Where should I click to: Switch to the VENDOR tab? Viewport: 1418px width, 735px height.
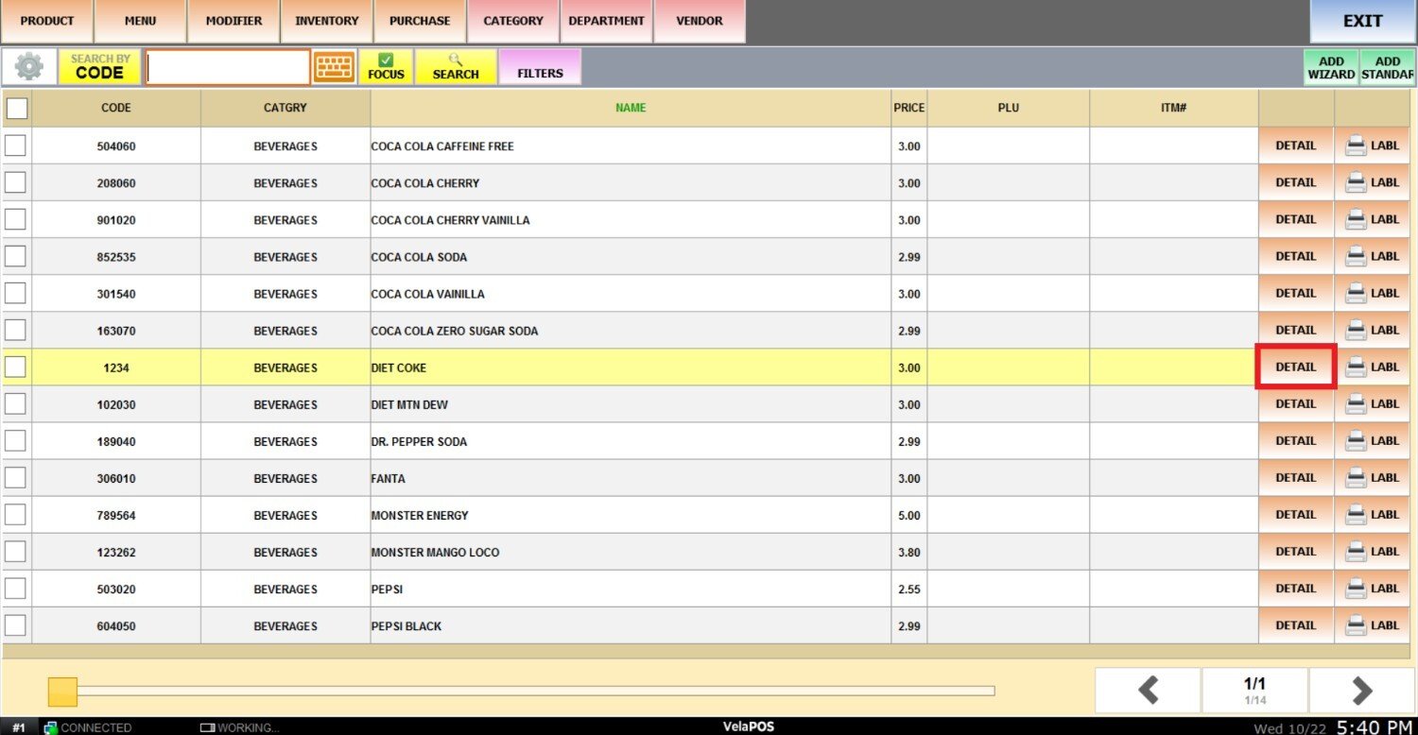click(x=699, y=21)
